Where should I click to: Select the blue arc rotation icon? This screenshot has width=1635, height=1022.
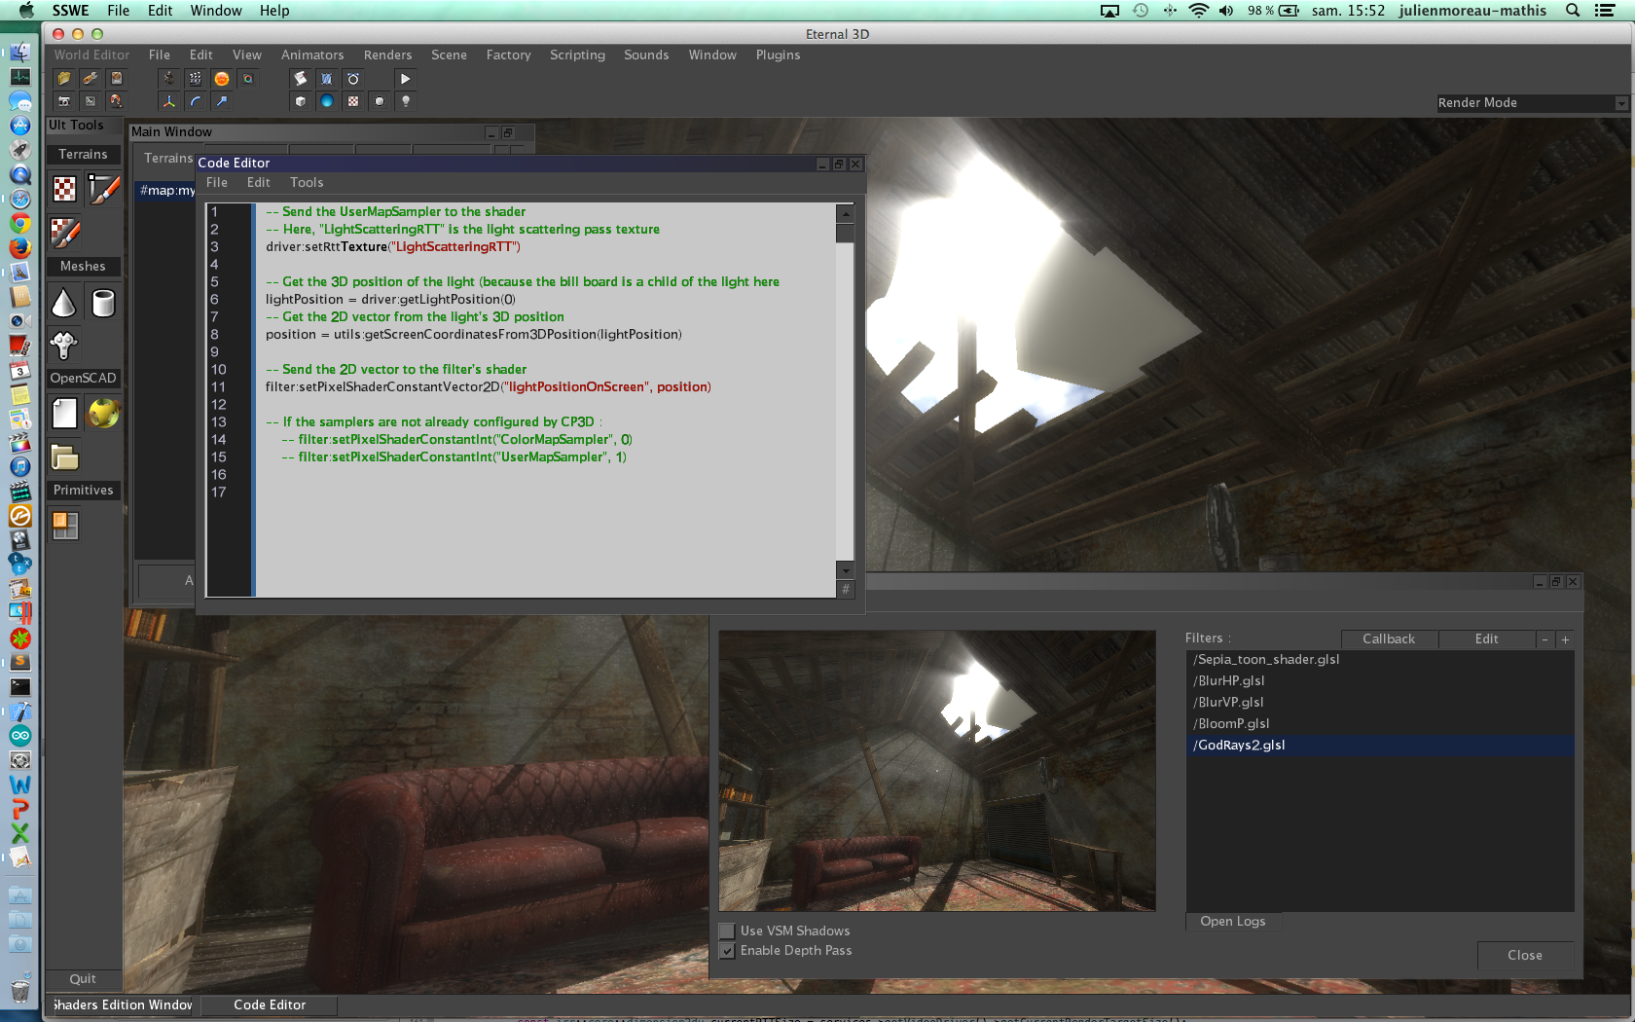(x=196, y=100)
